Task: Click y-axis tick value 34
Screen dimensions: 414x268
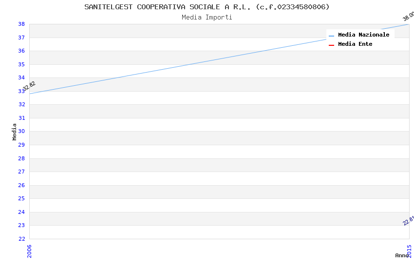Action: tap(21, 77)
